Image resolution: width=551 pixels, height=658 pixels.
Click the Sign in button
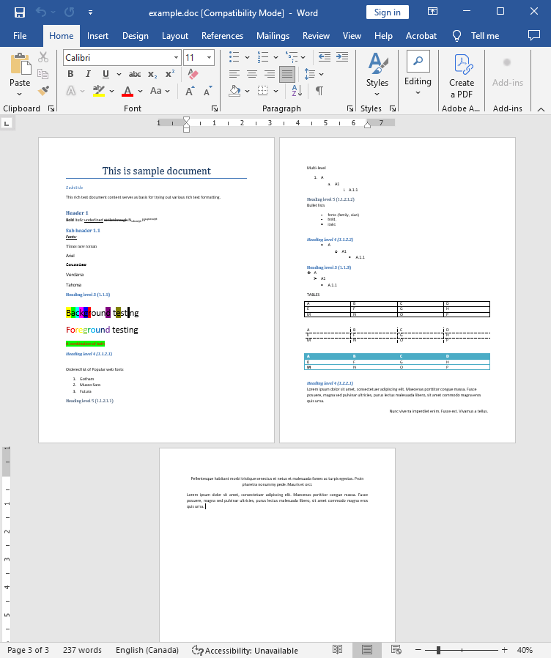(x=388, y=12)
